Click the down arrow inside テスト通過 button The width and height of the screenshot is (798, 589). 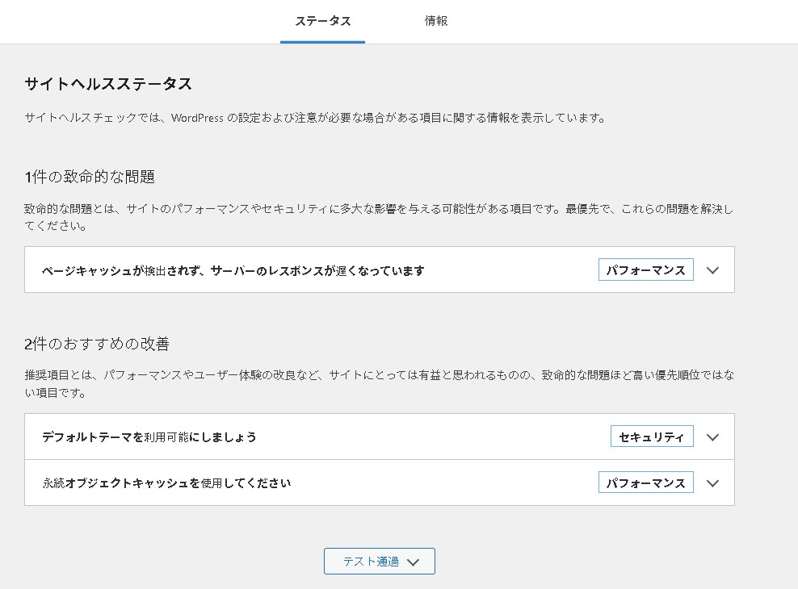pos(414,562)
